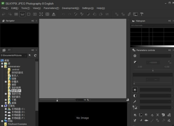Image resolution: width=174 pixels, height=126 pixels.
Task: Open the Development(D) menu
Action: [71, 8]
